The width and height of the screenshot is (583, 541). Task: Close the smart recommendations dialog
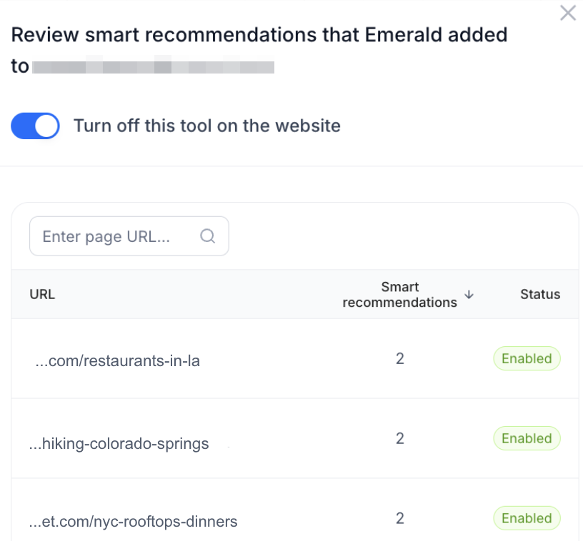[568, 13]
